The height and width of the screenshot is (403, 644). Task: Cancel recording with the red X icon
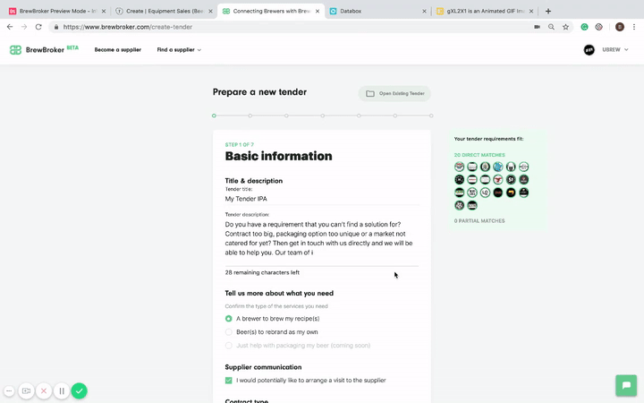click(44, 390)
